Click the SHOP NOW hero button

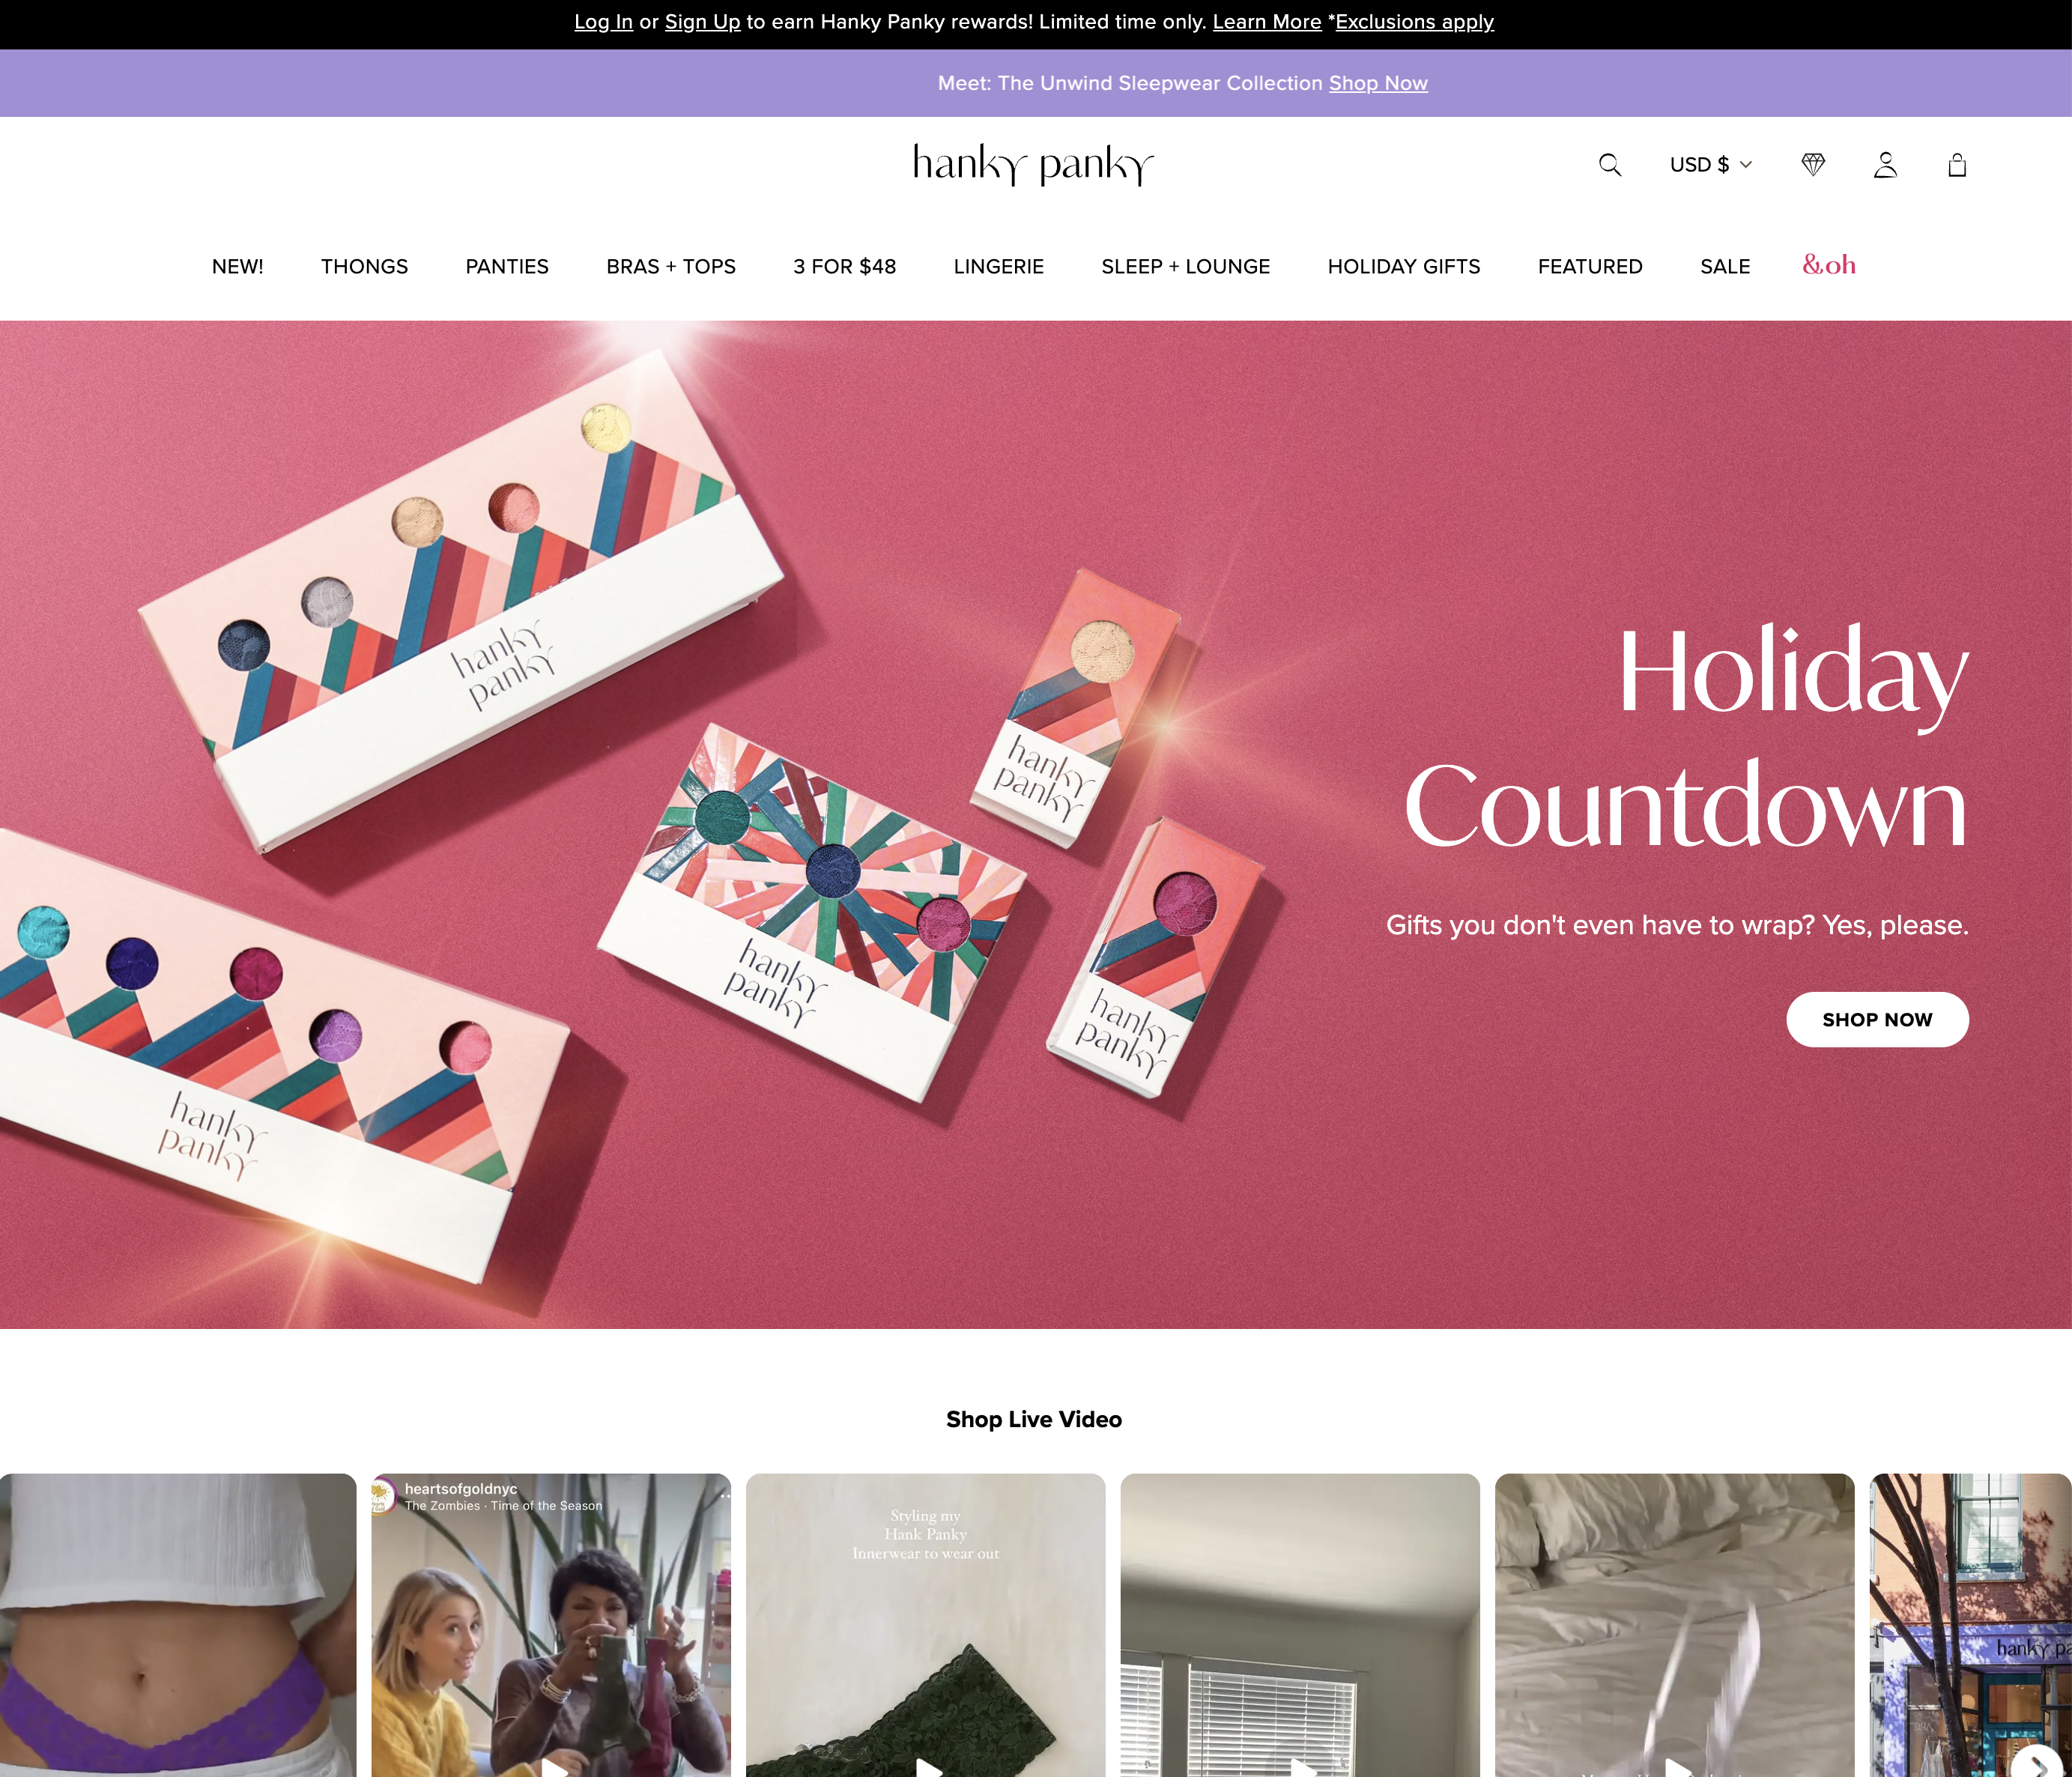click(1877, 1019)
